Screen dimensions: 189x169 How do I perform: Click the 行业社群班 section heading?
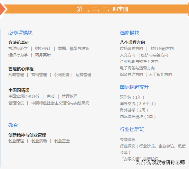[132, 129]
